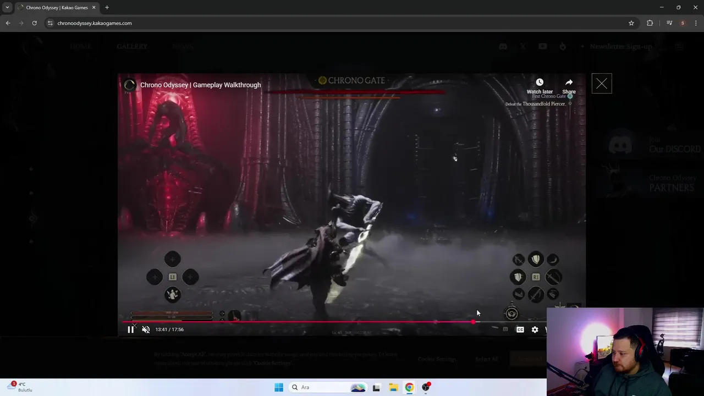Click the taskbar search box Ara
The width and height of the screenshot is (704, 396).
(x=328, y=387)
